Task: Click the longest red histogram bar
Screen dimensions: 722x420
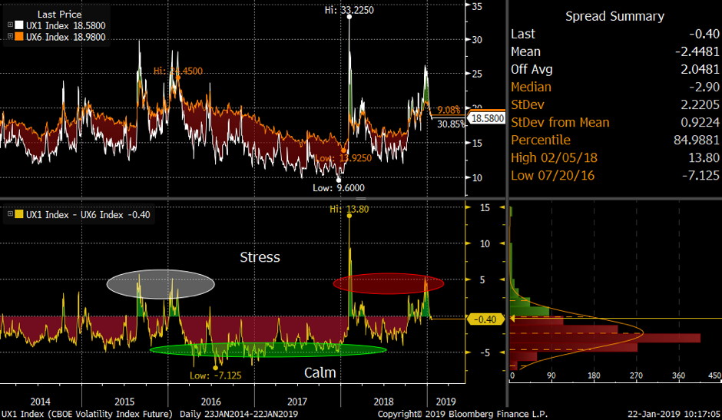Action: point(605,338)
